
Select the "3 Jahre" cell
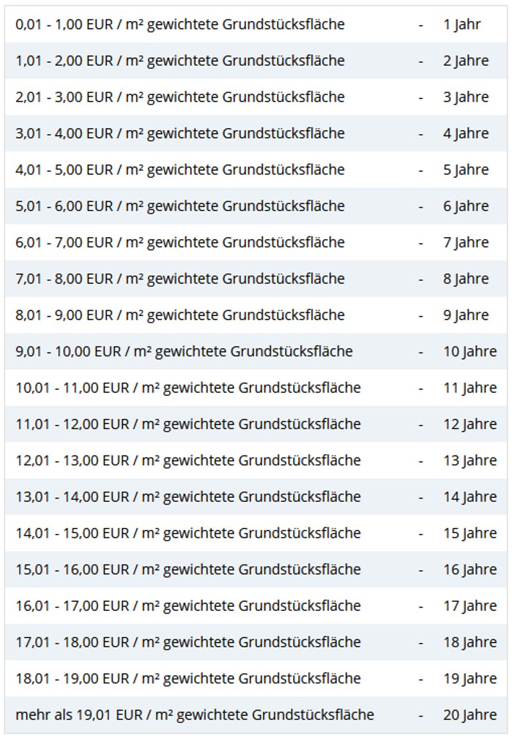pos(465,97)
